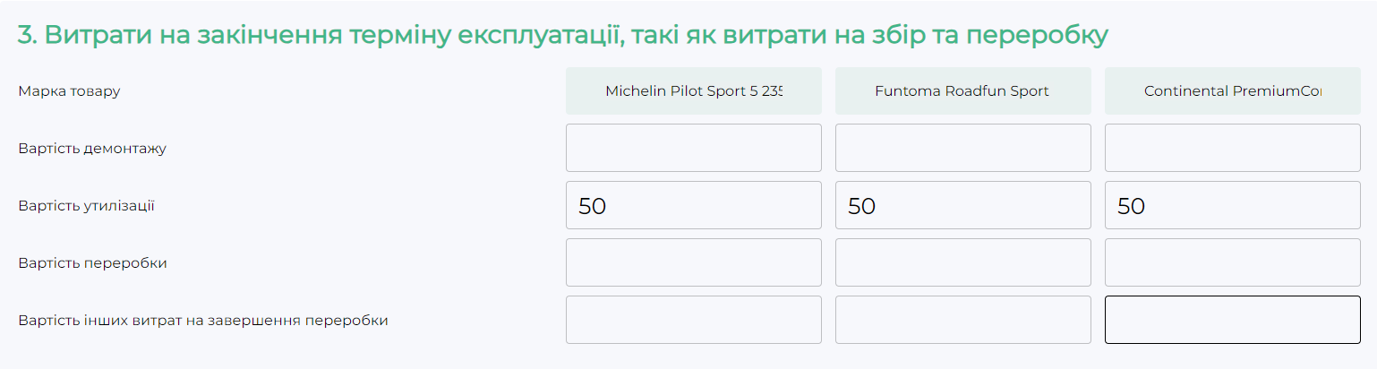Image resolution: width=1377 pixels, height=369 pixels.
Task: Select Continental's 'Вартість демонтажу' input field
Action: click(1232, 148)
